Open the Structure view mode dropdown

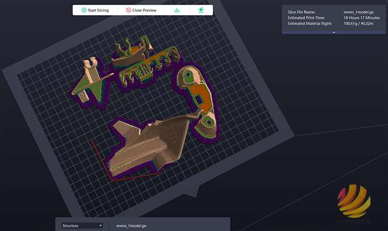pyautogui.click(x=82, y=225)
